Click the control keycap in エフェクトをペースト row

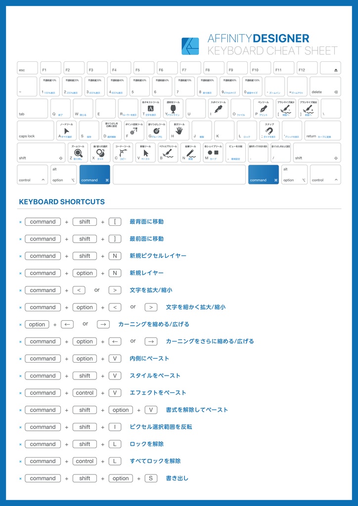(85, 393)
